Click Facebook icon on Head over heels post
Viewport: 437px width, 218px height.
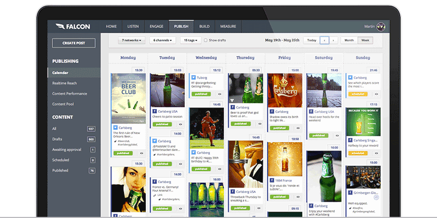click(x=311, y=112)
